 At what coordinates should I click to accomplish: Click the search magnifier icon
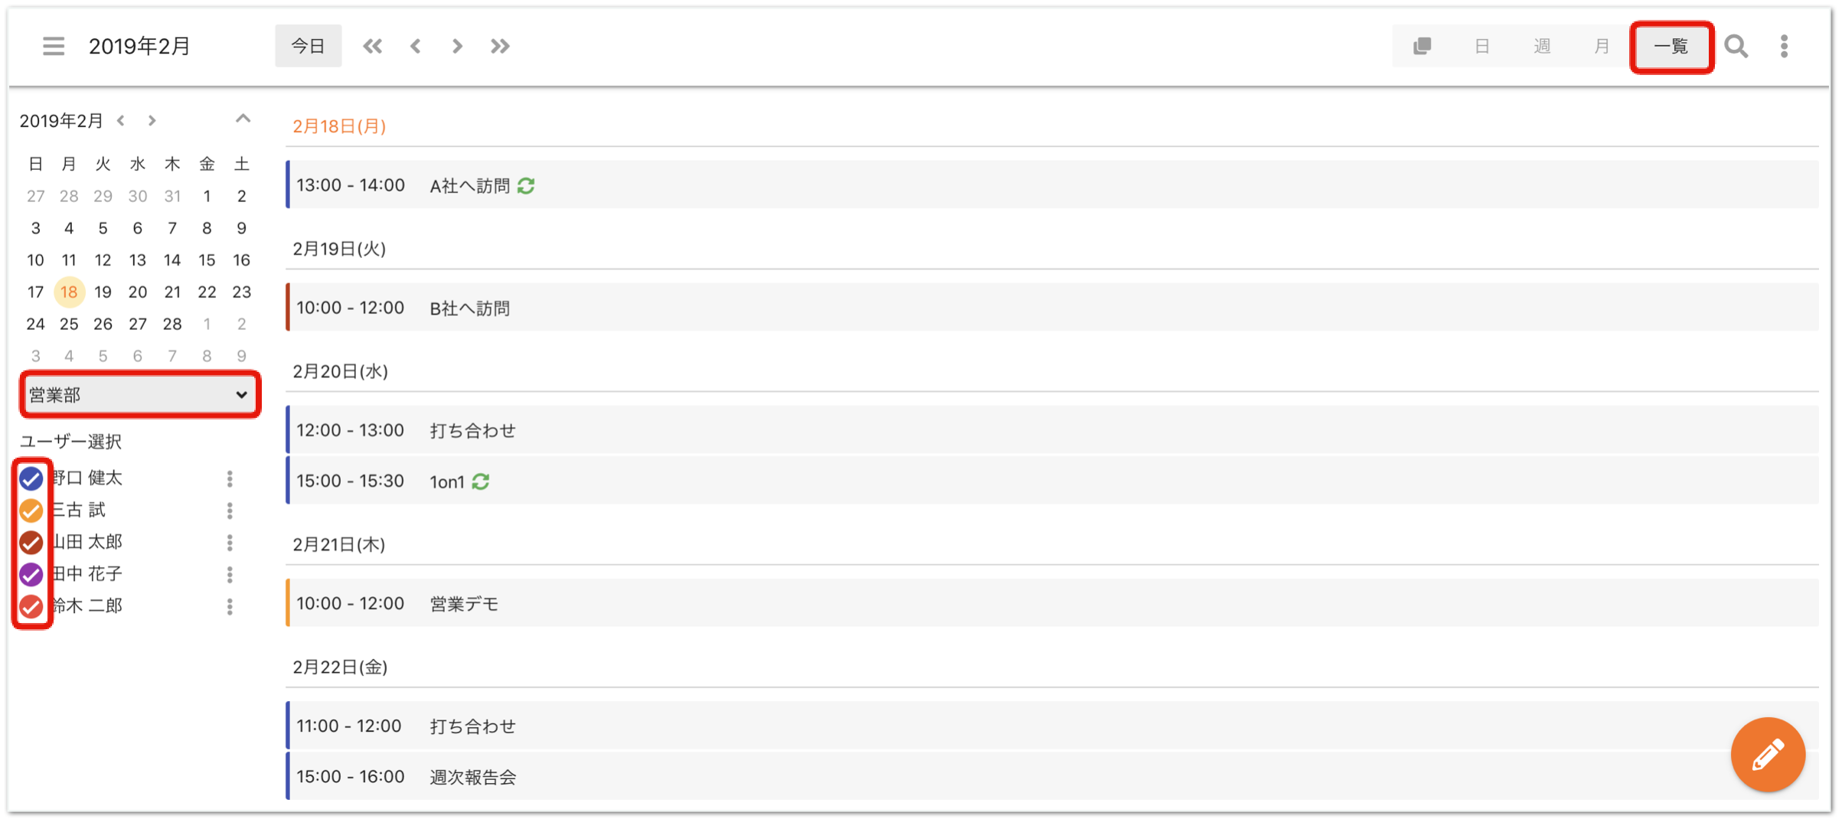tap(1736, 47)
